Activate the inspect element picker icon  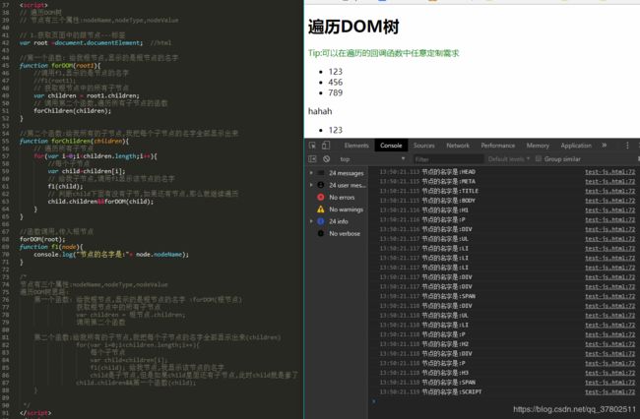coord(312,146)
